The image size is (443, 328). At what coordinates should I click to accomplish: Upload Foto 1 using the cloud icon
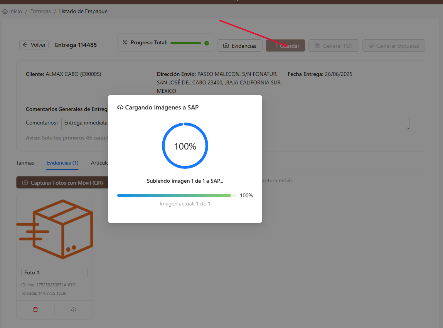(74, 309)
